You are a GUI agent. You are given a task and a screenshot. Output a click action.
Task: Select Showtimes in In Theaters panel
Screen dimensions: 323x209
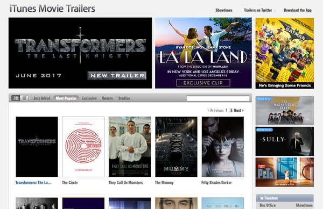pos(304,205)
